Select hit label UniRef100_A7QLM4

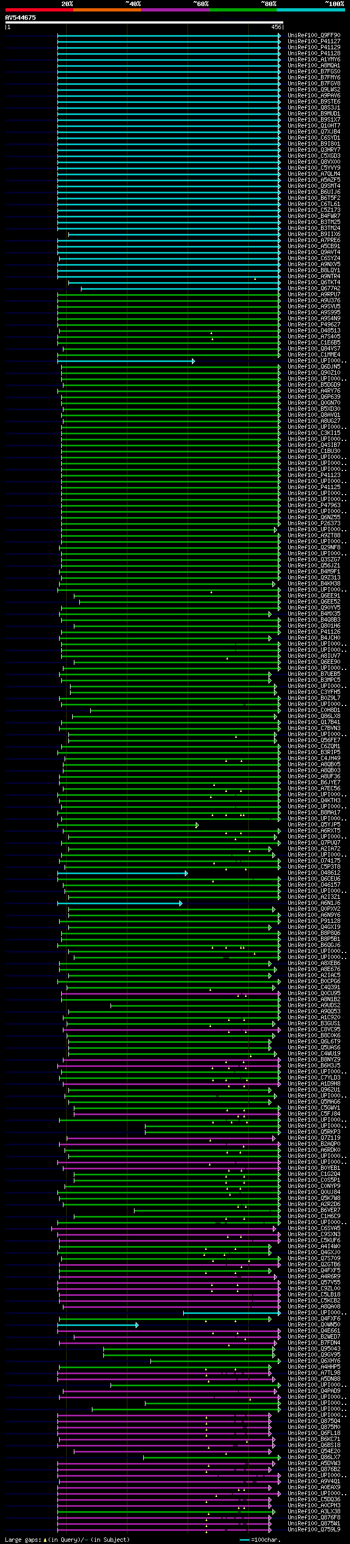[x=313, y=174]
